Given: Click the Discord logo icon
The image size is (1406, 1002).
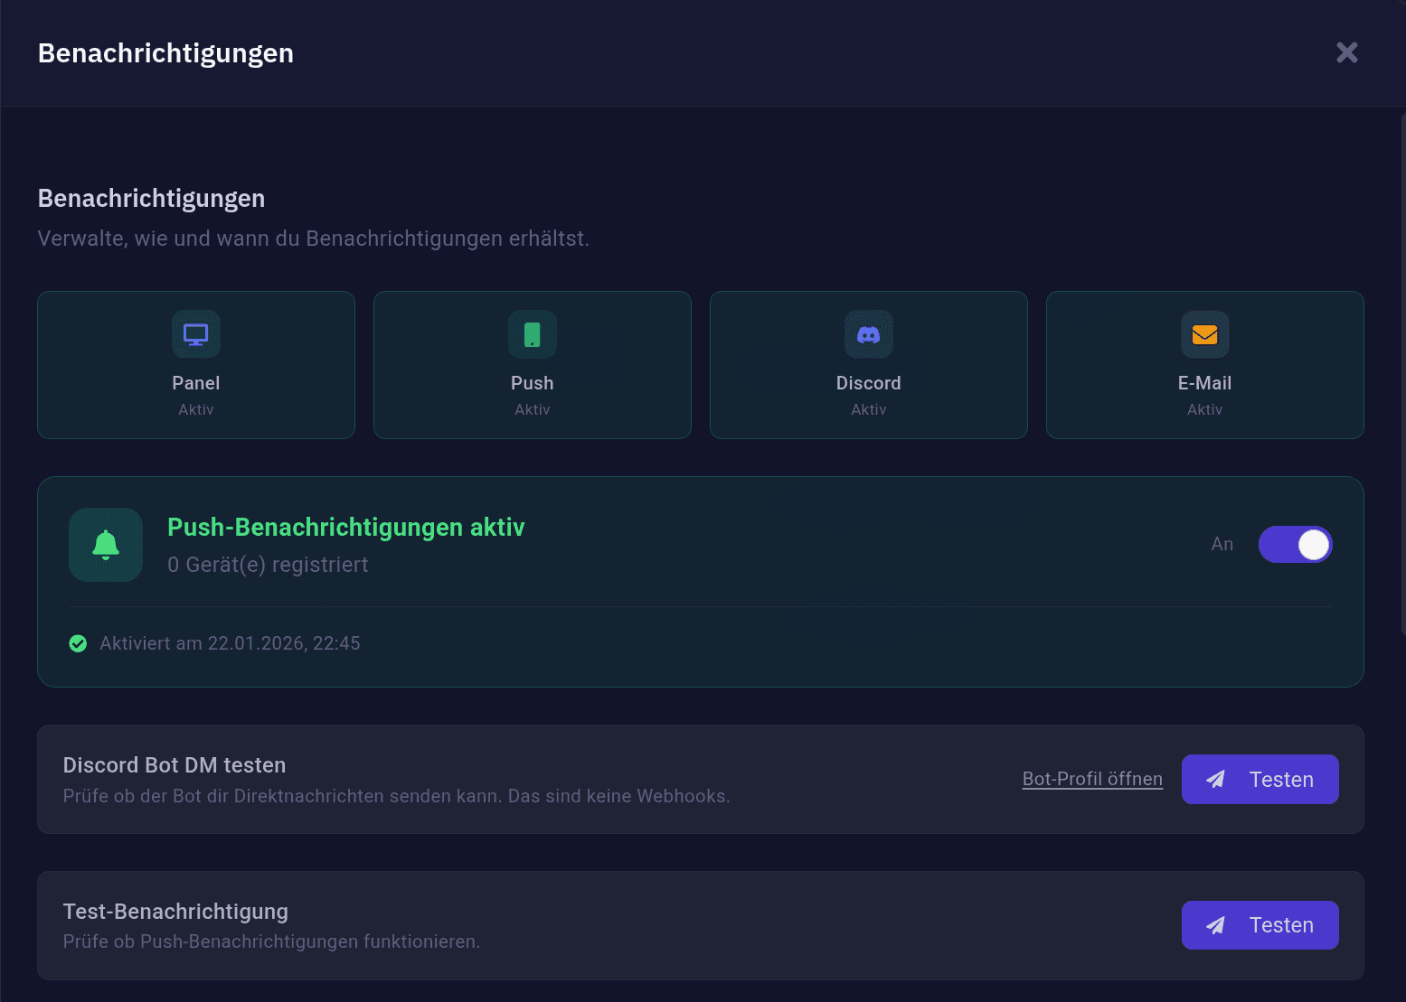Looking at the screenshot, I should click(869, 334).
